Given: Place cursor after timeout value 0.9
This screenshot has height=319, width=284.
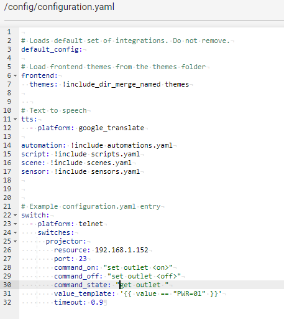Looking at the screenshot, I should tap(103, 302).
